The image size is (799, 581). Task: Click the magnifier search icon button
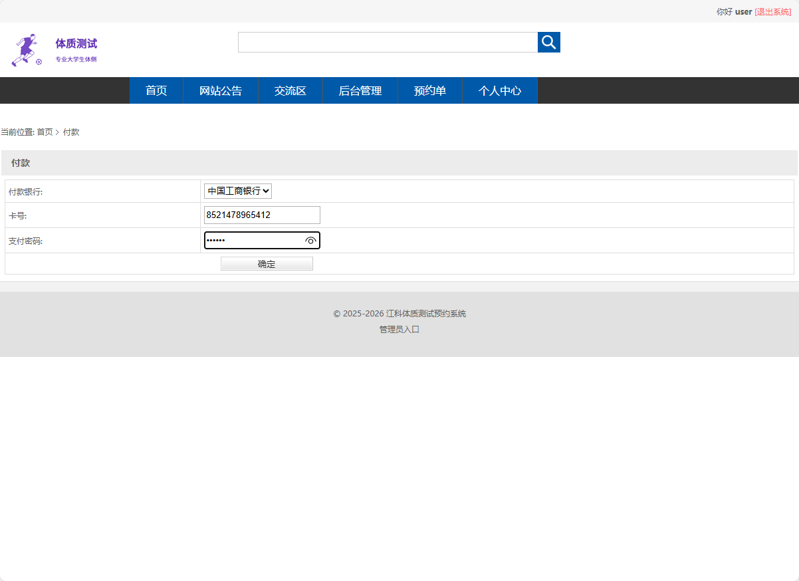(548, 42)
